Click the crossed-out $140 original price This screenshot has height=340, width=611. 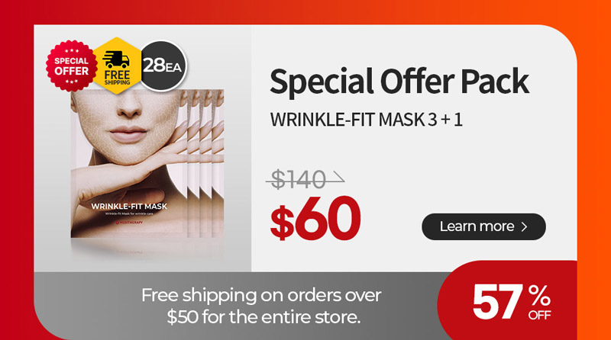click(305, 180)
